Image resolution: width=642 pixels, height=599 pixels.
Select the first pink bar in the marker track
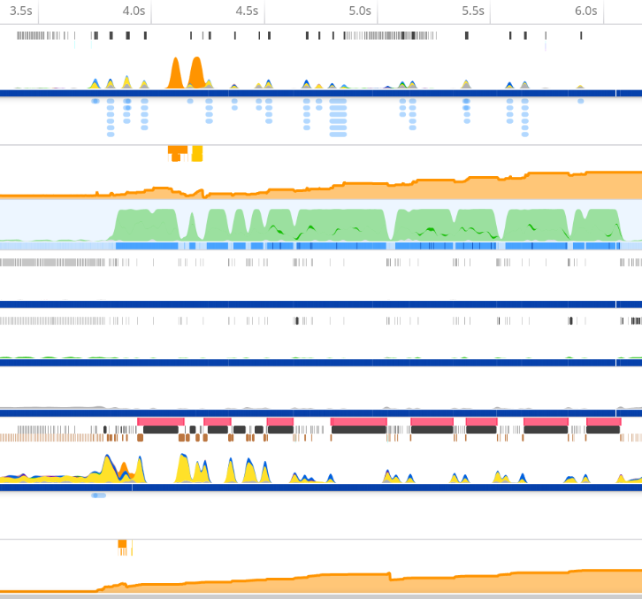161,421
